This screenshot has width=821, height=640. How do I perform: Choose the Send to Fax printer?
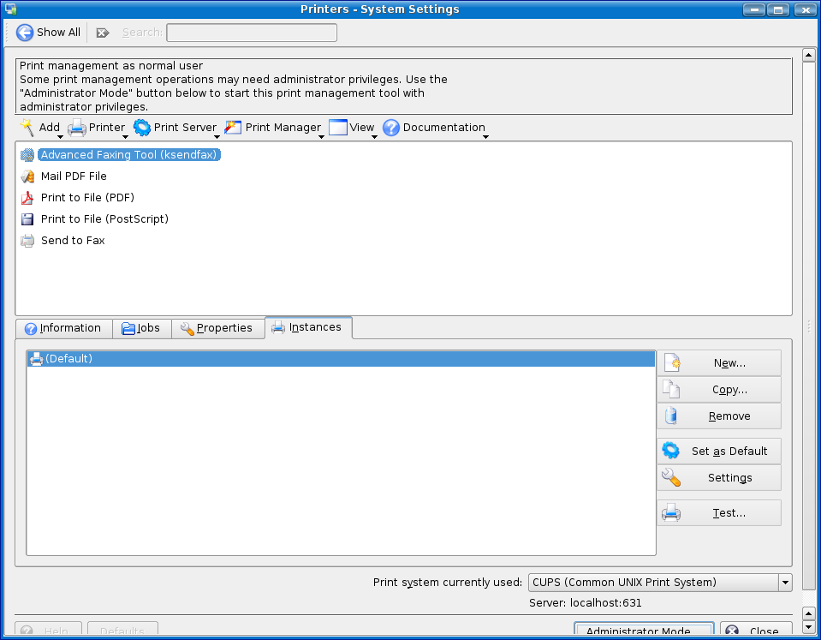(73, 241)
